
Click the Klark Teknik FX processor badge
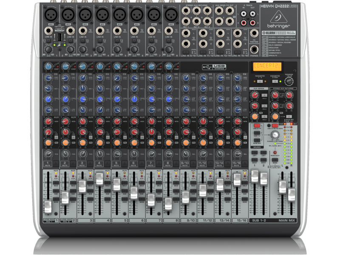tap(278, 33)
